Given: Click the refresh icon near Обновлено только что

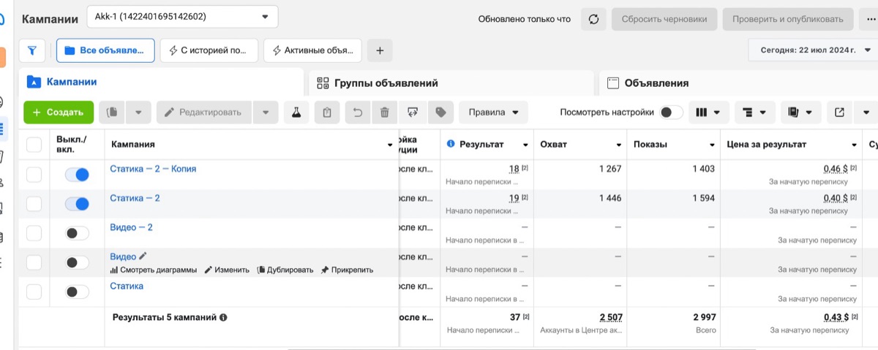Looking at the screenshot, I should click(593, 19).
